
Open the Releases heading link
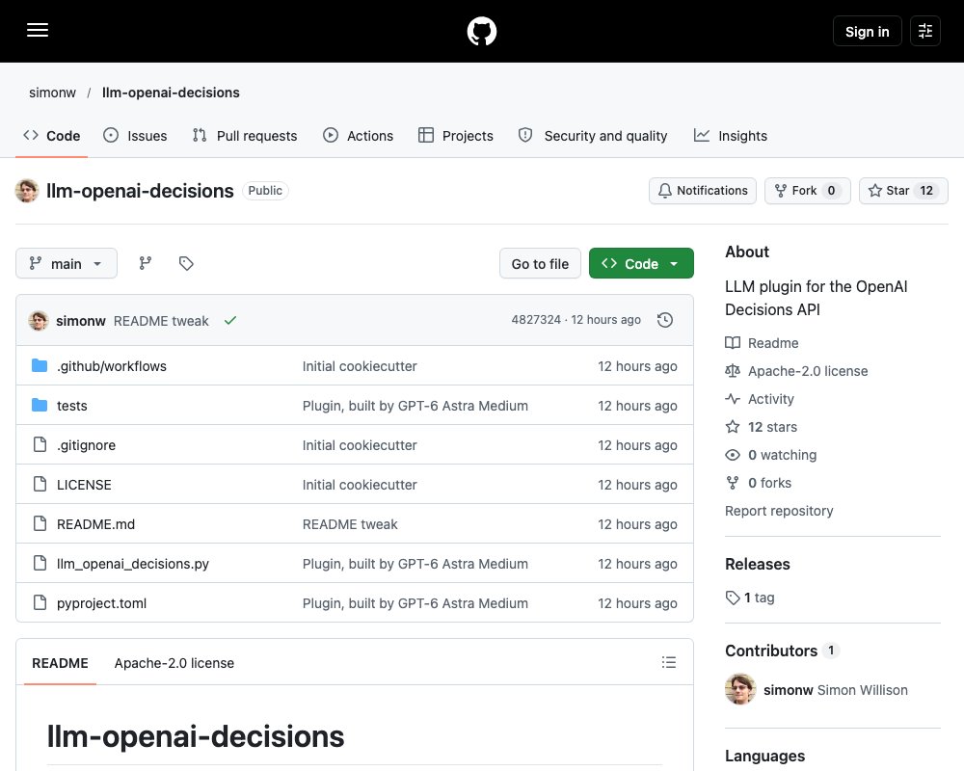(x=758, y=564)
